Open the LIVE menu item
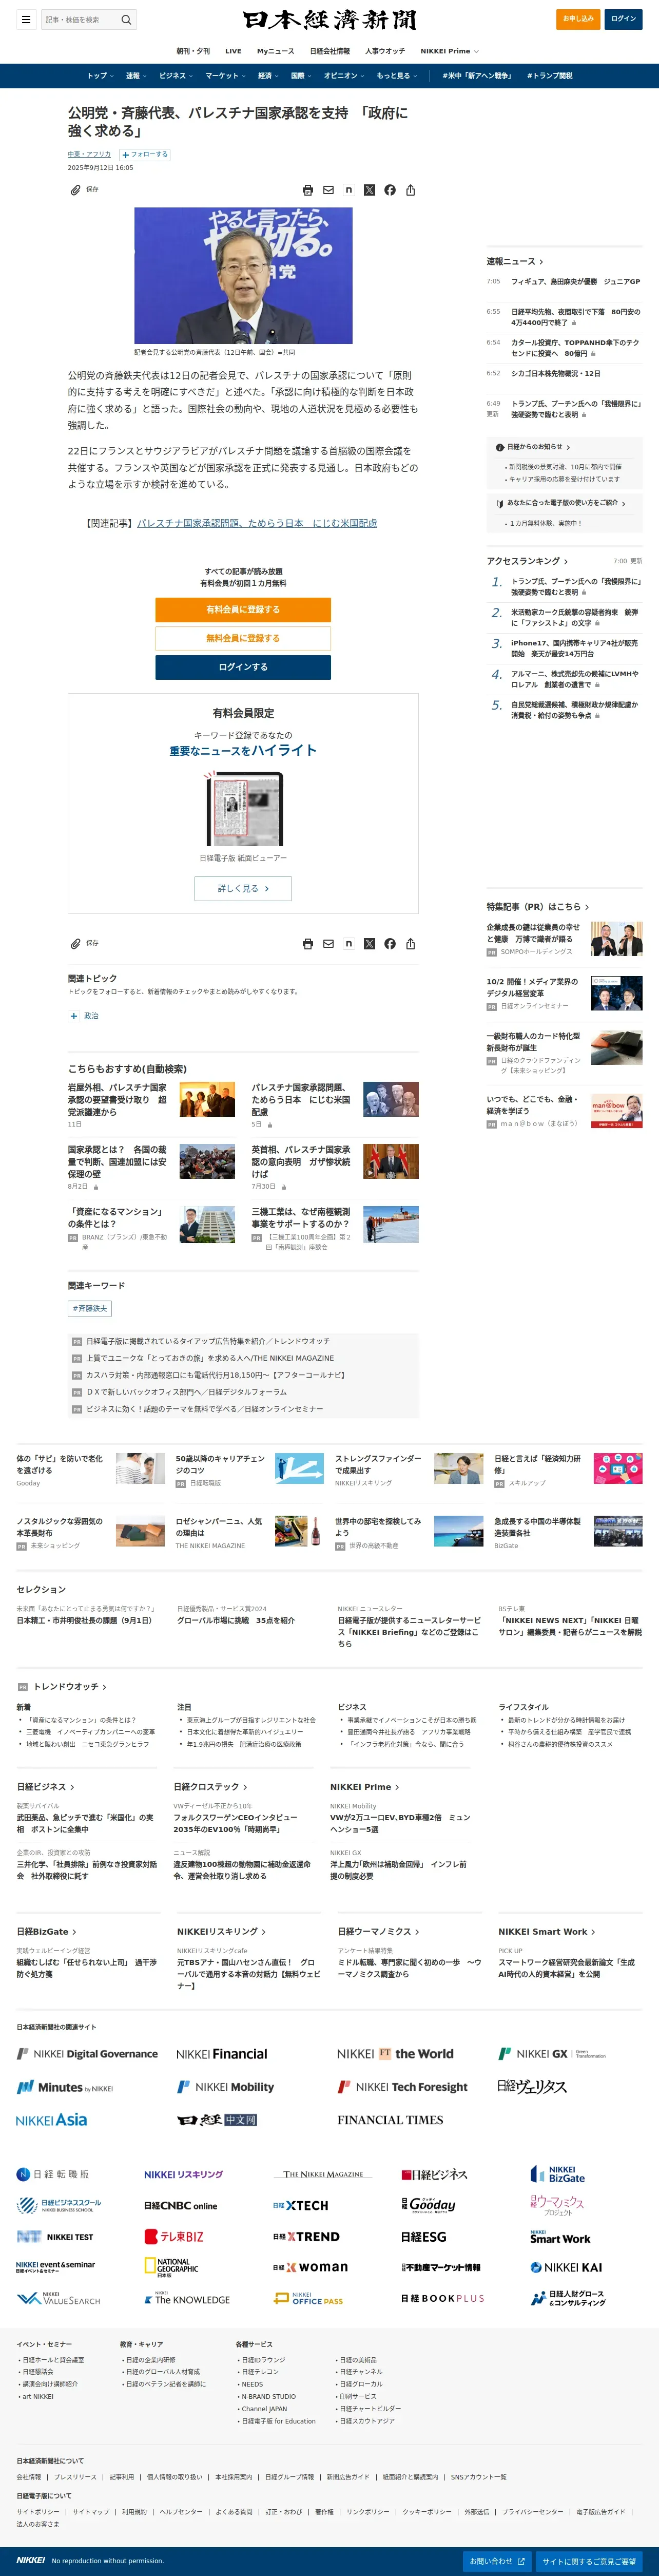The image size is (659, 2576). tap(233, 51)
